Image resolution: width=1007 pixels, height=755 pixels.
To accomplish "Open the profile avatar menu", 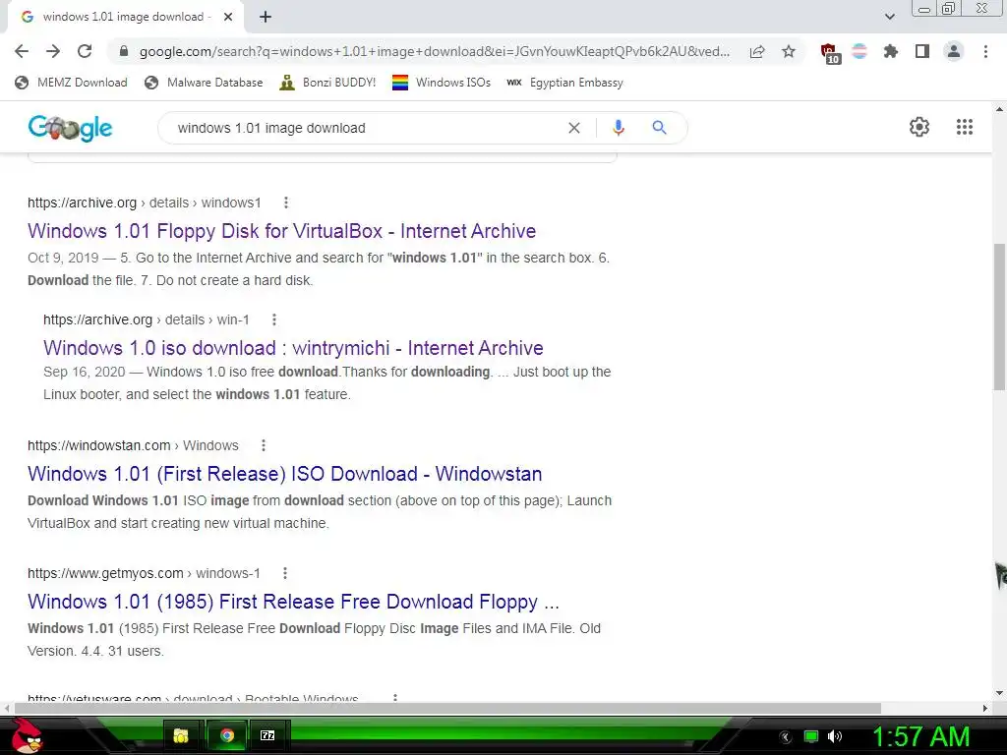I will [x=954, y=51].
